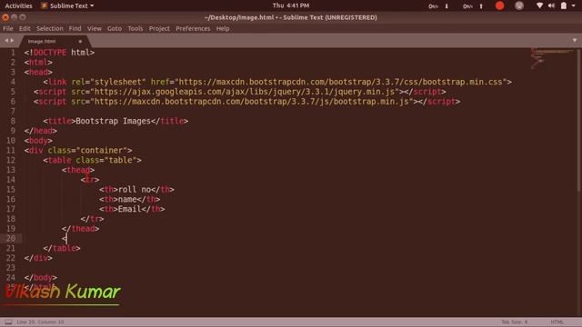Close the Sublime Text window
The image size is (582, 327).
[5, 17]
